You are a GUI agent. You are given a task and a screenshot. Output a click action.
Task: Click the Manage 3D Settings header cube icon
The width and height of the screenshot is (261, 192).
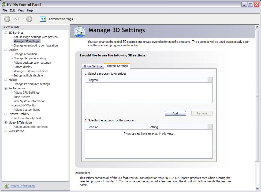tap(80, 31)
